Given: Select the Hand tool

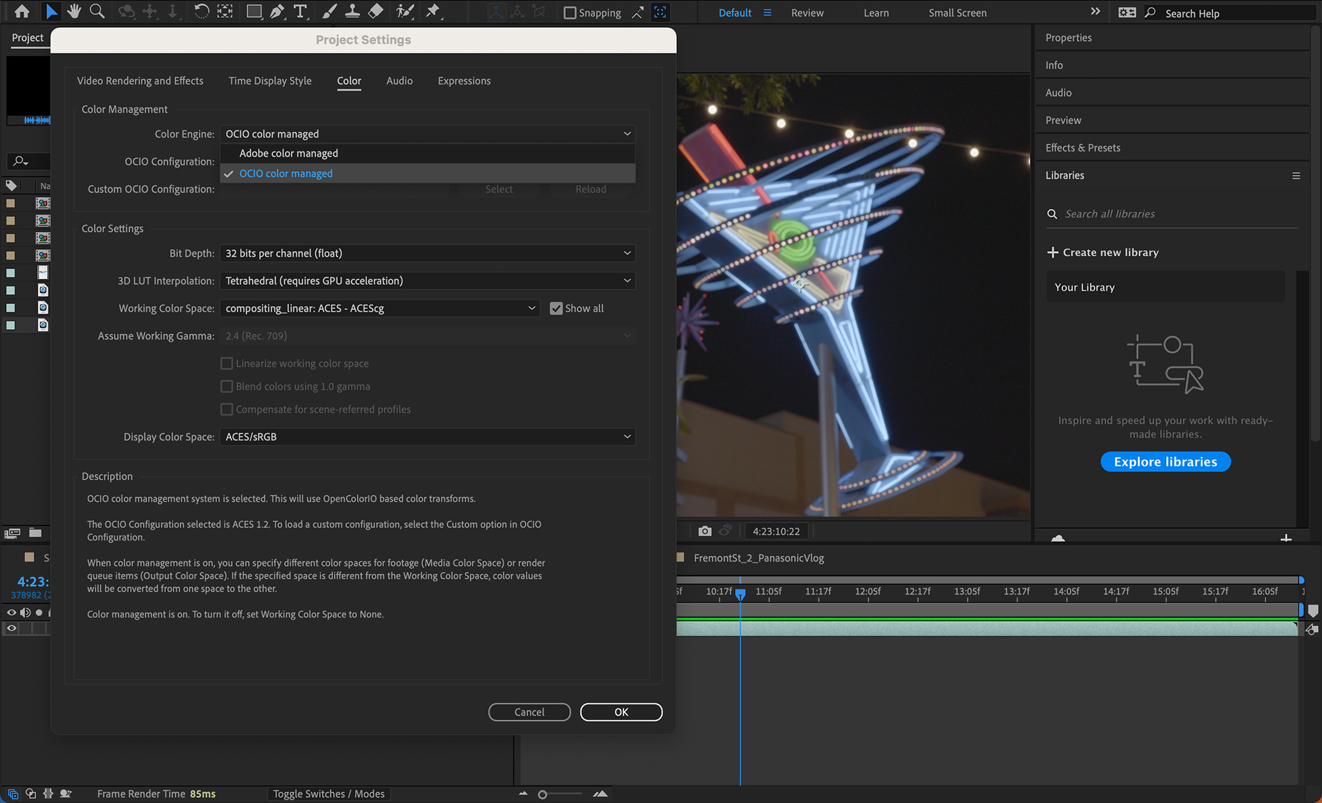Looking at the screenshot, I should (74, 11).
